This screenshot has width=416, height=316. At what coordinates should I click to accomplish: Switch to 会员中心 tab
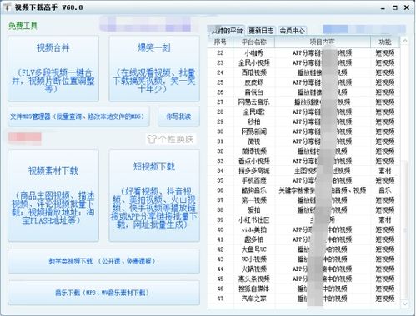point(293,31)
